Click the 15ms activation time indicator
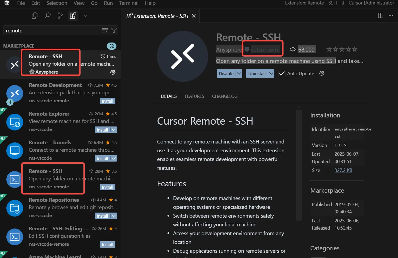 pyautogui.click(x=108, y=56)
